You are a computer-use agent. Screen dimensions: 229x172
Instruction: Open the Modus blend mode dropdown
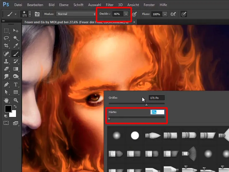click(x=76, y=14)
